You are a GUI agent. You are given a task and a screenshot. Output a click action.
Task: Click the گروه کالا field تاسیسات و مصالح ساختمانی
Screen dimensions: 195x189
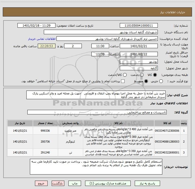(x=97, y=112)
